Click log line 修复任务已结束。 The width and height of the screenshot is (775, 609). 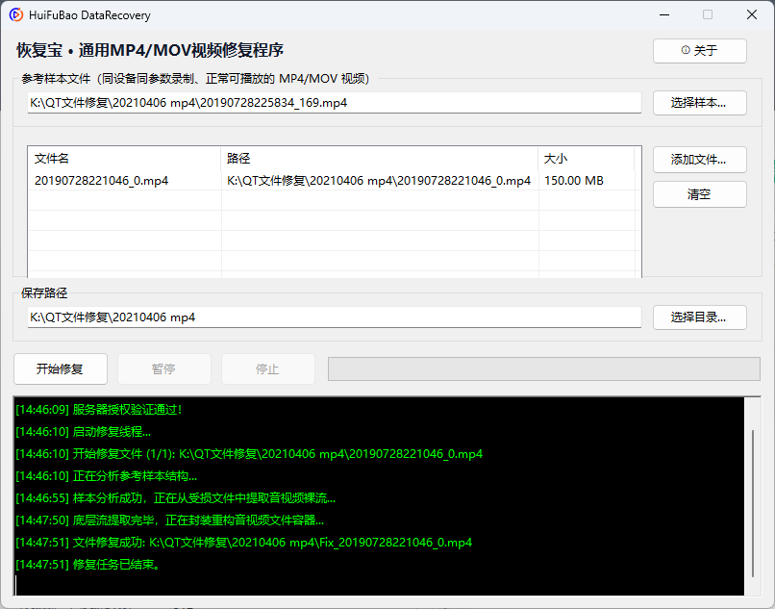(87, 565)
